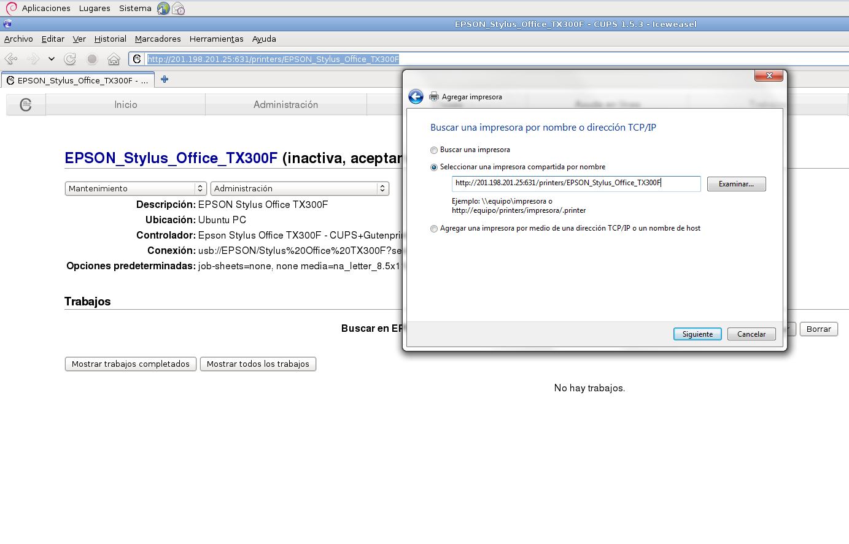Open the navigation history dropdown arrow
Viewport: 849px width, 544px height.
[52, 59]
